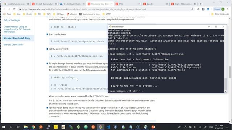Switch to the Oracle Cloud Infrastructure tab
232x130 pixels.
72,4
